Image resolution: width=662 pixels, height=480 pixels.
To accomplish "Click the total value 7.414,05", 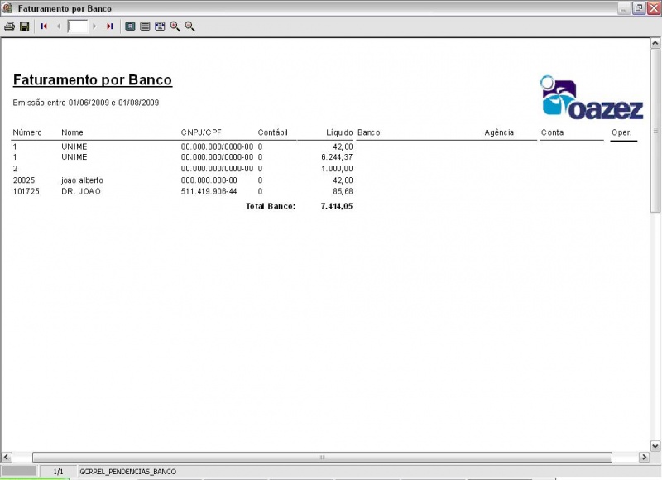I will click(x=337, y=206).
